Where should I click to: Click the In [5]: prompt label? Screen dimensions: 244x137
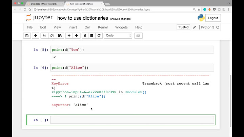41,50
